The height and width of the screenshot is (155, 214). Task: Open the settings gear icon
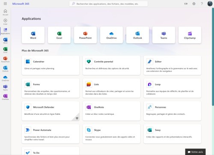coord(194,4)
